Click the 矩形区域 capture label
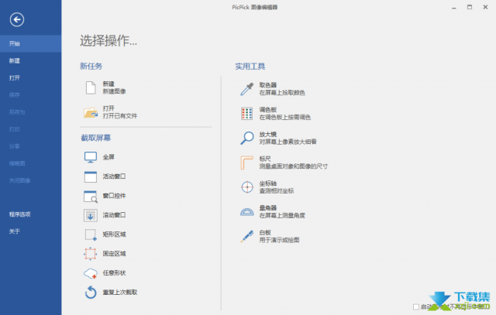The height and width of the screenshot is (315, 496). (114, 235)
